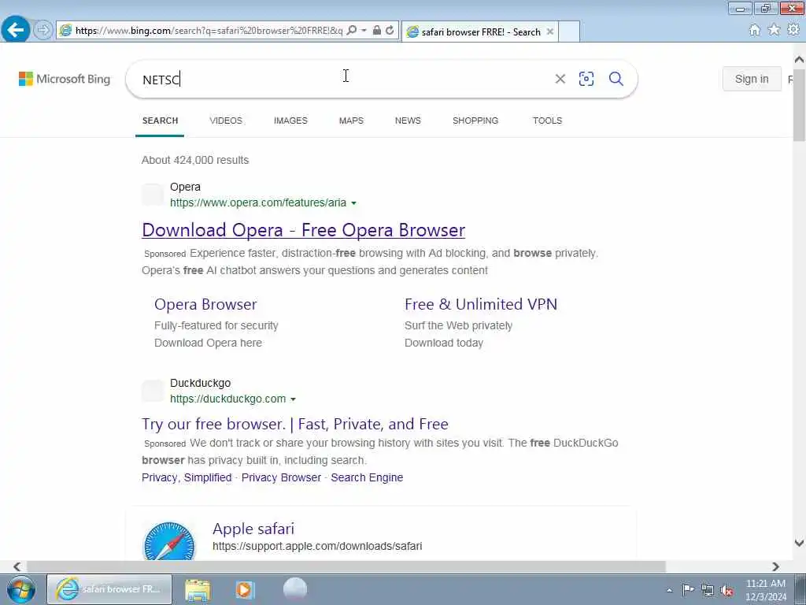
Task: Click vertical scrollbar up arrow
Action: [x=799, y=60]
